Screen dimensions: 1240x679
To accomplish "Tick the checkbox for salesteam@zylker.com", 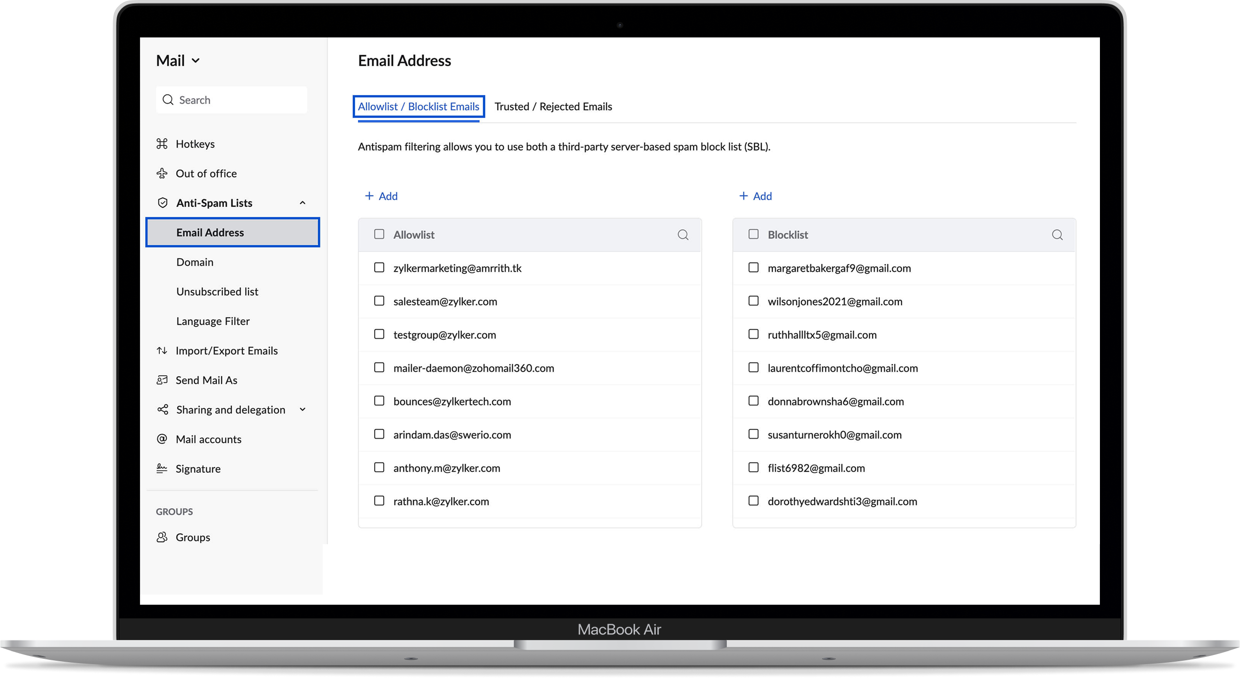I will (379, 301).
